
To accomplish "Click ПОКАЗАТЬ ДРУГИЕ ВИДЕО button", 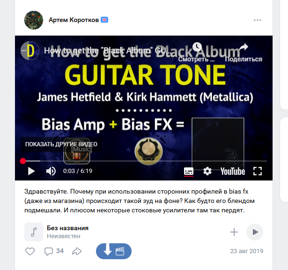I will pos(61,144).
